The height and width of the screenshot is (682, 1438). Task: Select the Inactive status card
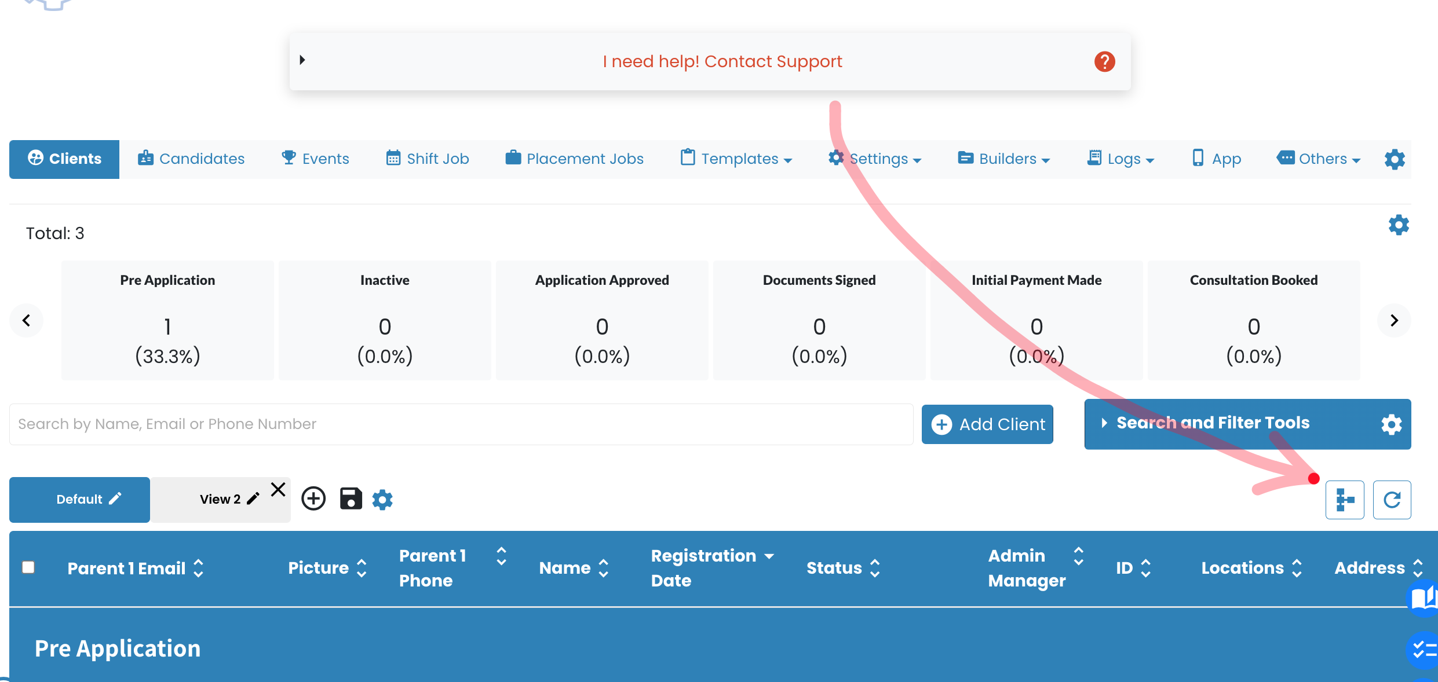pyautogui.click(x=385, y=320)
